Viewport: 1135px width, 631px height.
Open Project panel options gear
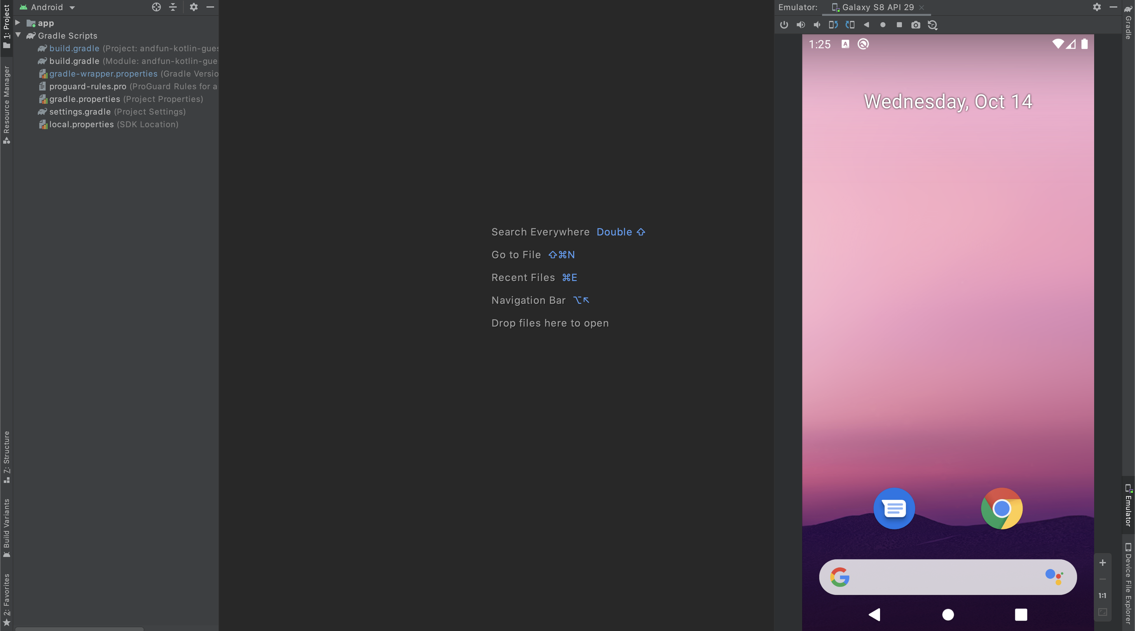point(193,7)
